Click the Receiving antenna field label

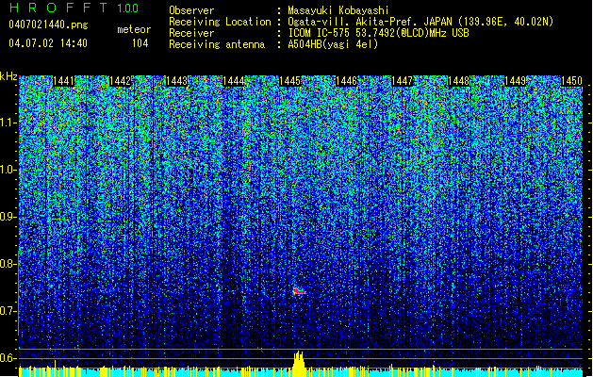tap(217, 44)
